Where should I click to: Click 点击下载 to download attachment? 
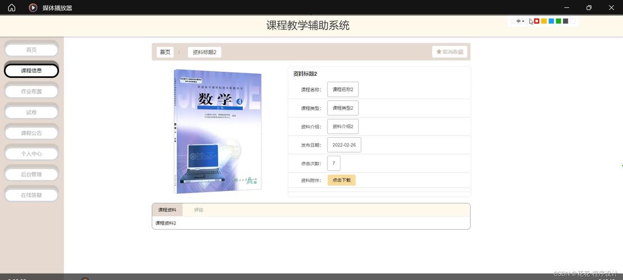342,180
